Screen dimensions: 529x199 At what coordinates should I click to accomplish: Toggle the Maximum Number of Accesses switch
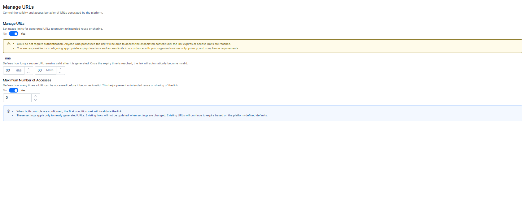coord(14,90)
